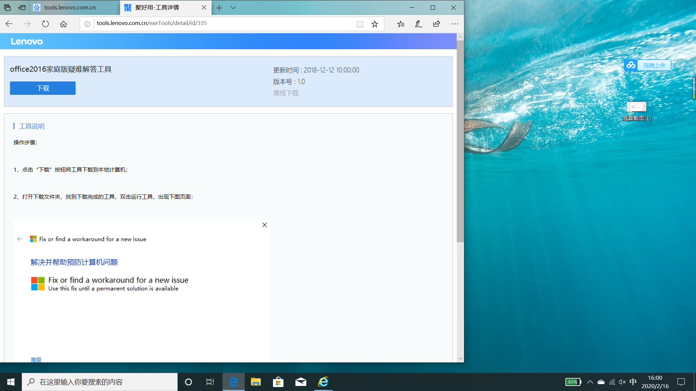
Task: Open the favorites hub icon
Action: pos(401,24)
